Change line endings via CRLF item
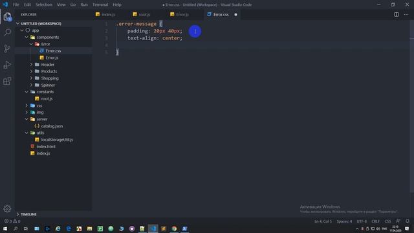This screenshot has height=233, width=414. point(375,221)
